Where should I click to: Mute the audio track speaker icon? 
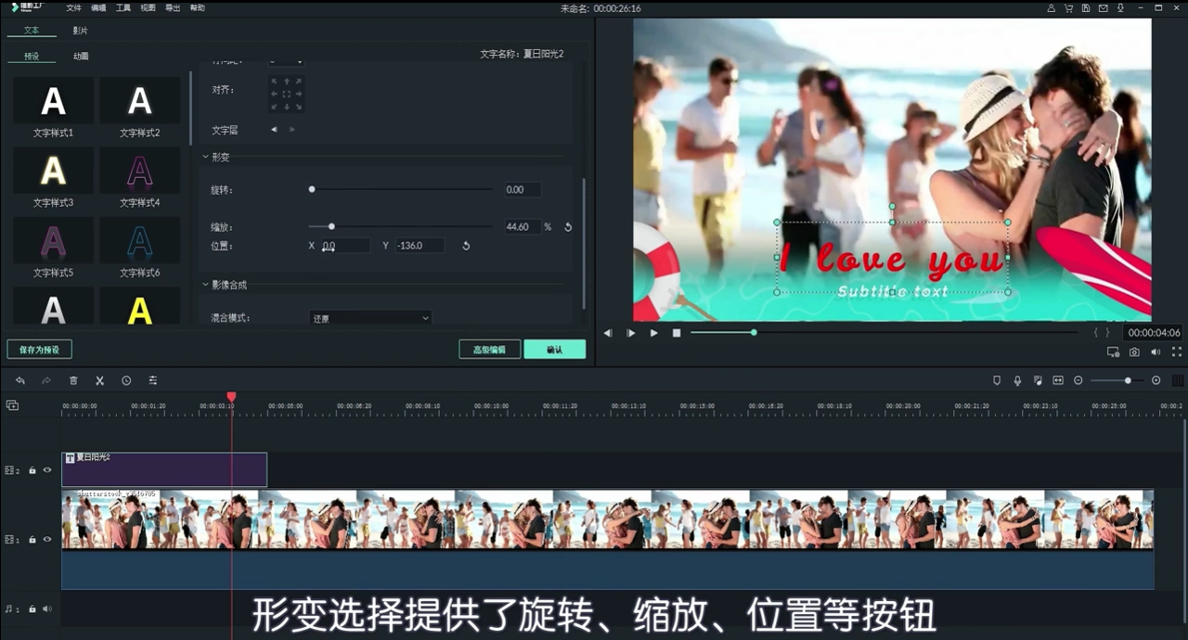coord(46,608)
